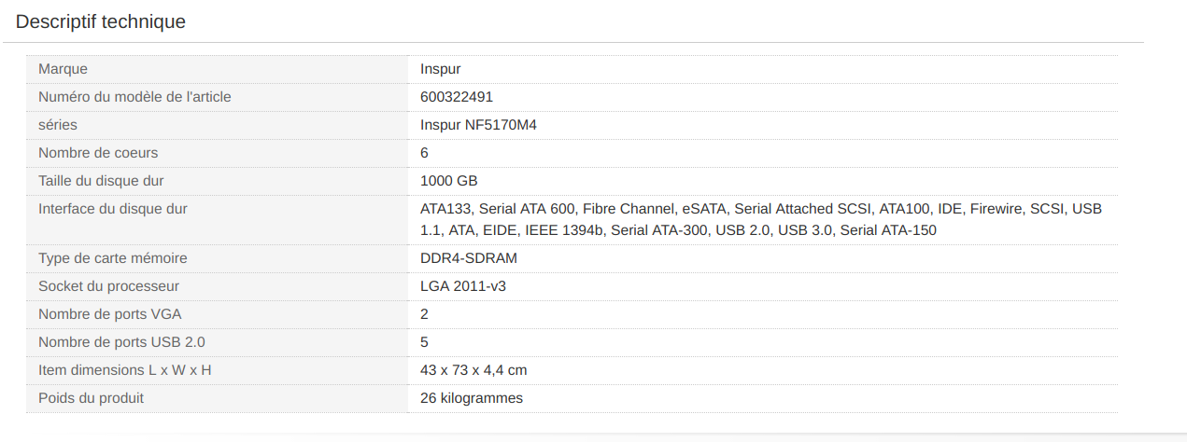Click the Nombre de ports USB 2.0 label
1187x442 pixels.
[121, 342]
